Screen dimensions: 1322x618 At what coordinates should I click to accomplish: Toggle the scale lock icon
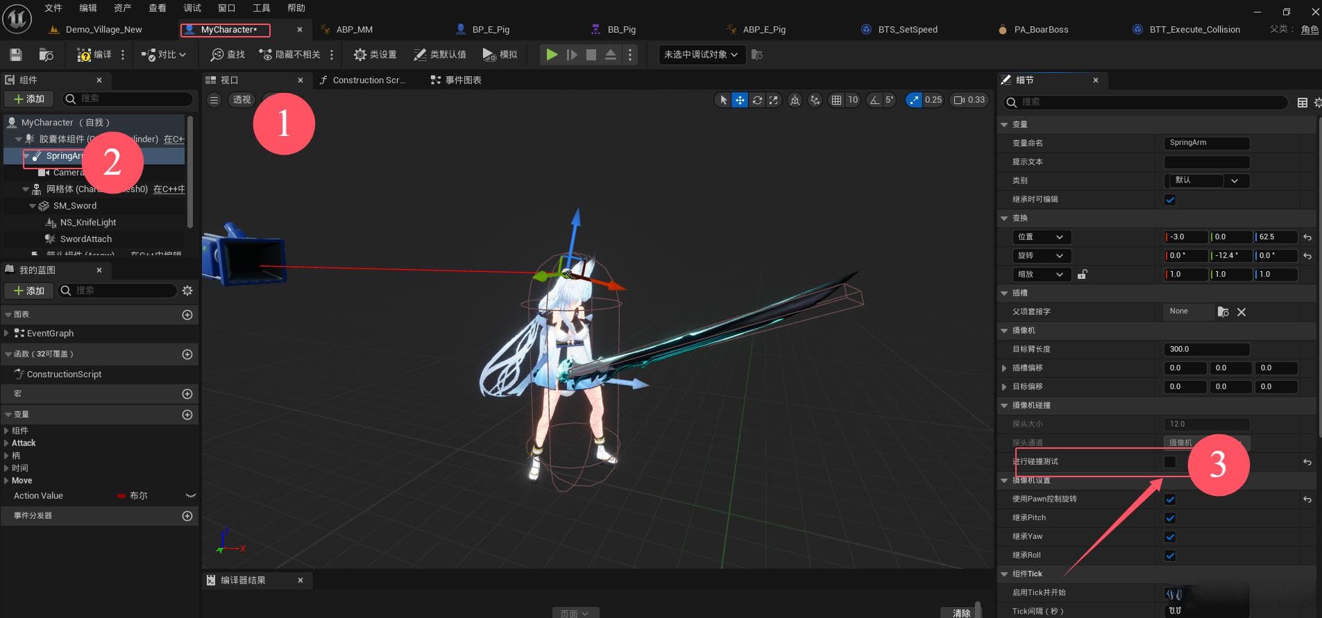click(x=1082, y=275)
